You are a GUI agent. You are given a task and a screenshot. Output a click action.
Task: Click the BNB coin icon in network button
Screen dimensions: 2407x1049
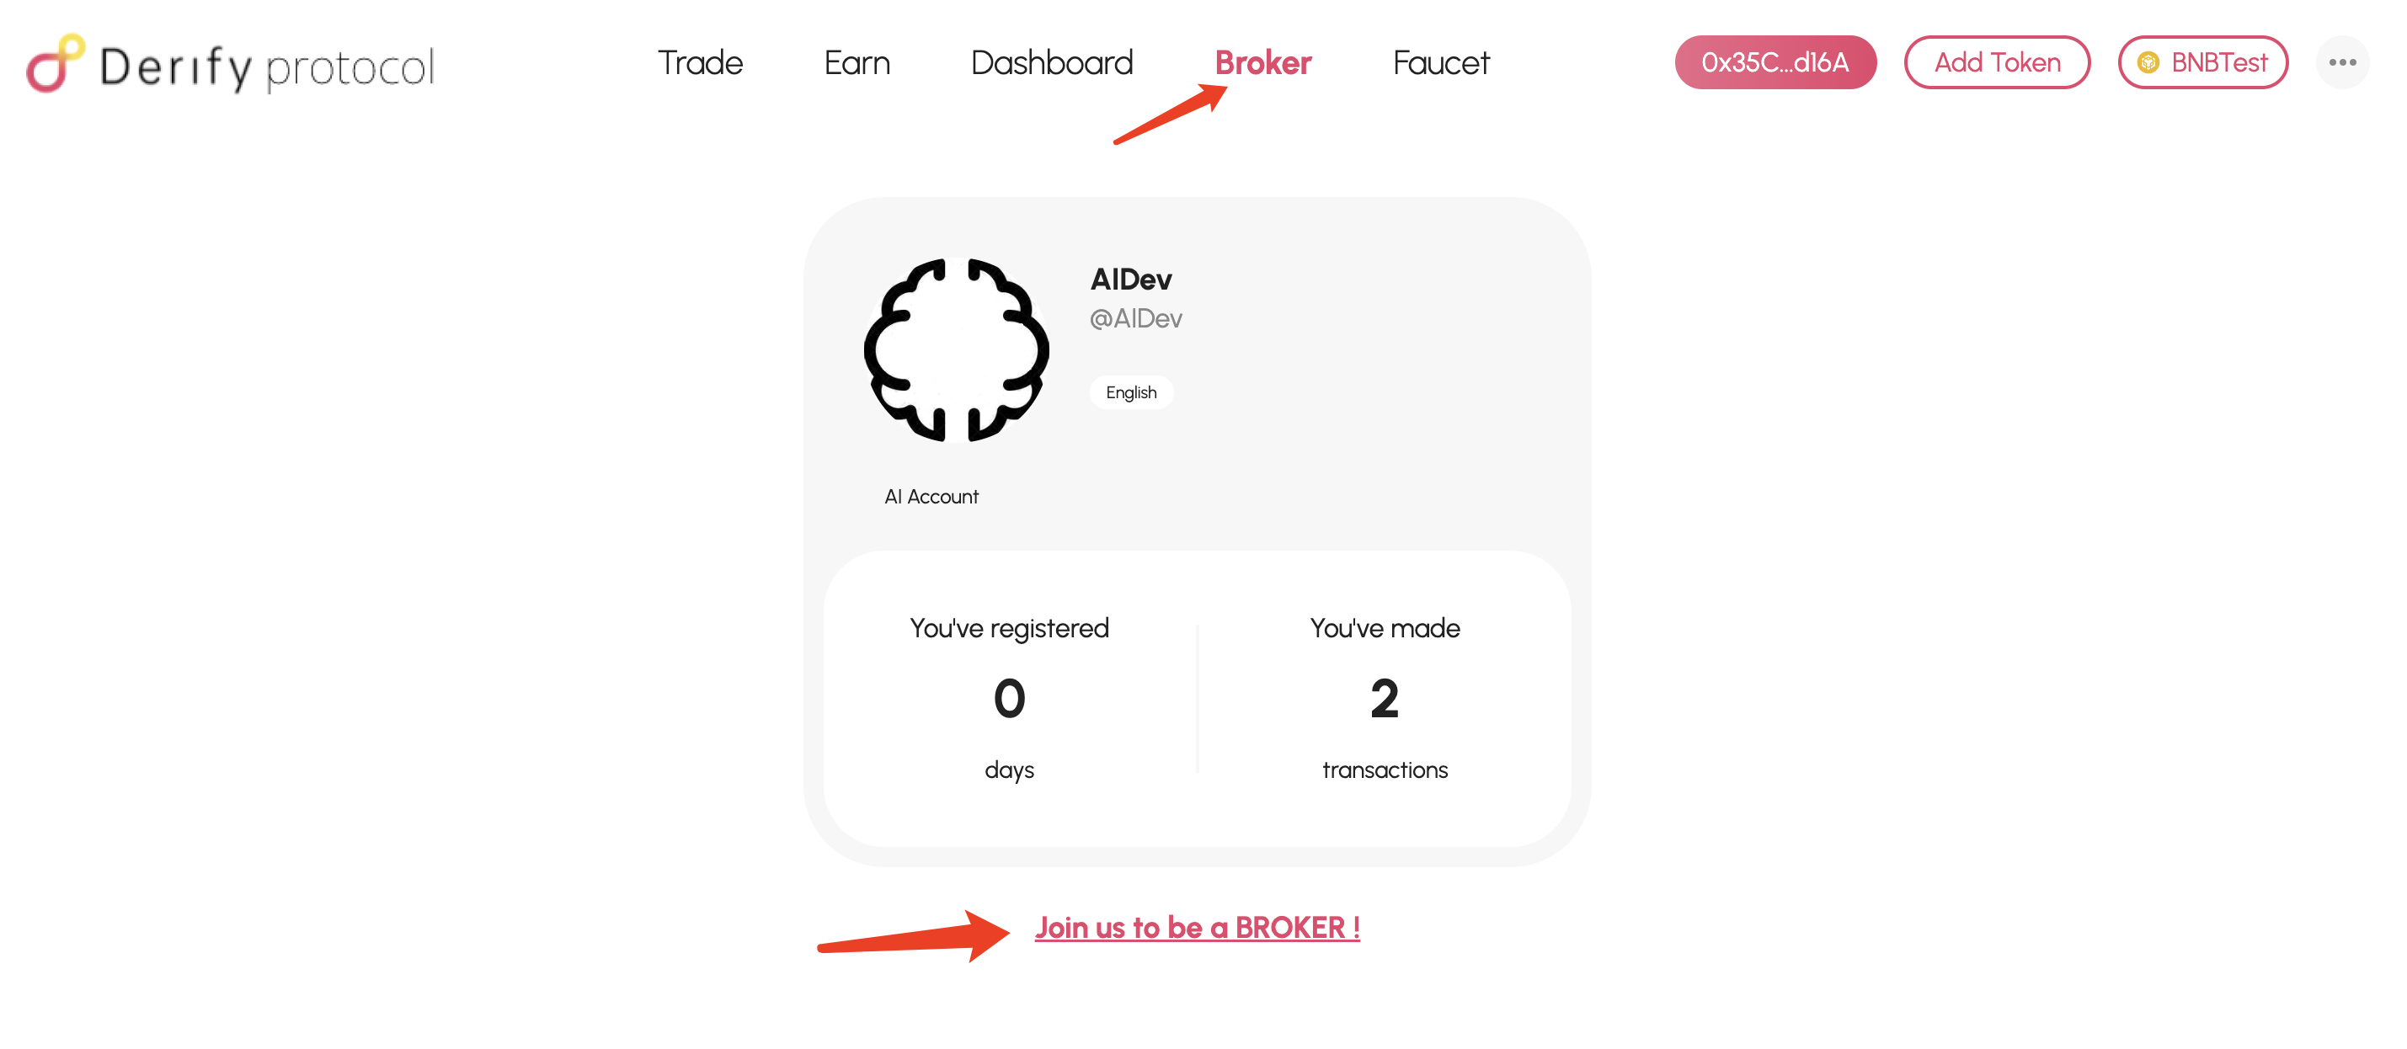pyautogui.click(x=2148, y=62)
